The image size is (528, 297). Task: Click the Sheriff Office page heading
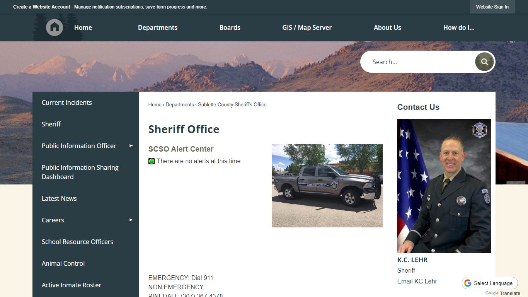click(184, 129)
